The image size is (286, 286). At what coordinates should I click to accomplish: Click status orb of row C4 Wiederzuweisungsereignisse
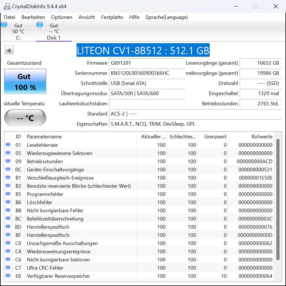tap(8, 251)
